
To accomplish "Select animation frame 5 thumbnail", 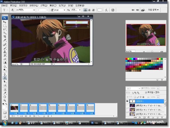I will point(52,108).
